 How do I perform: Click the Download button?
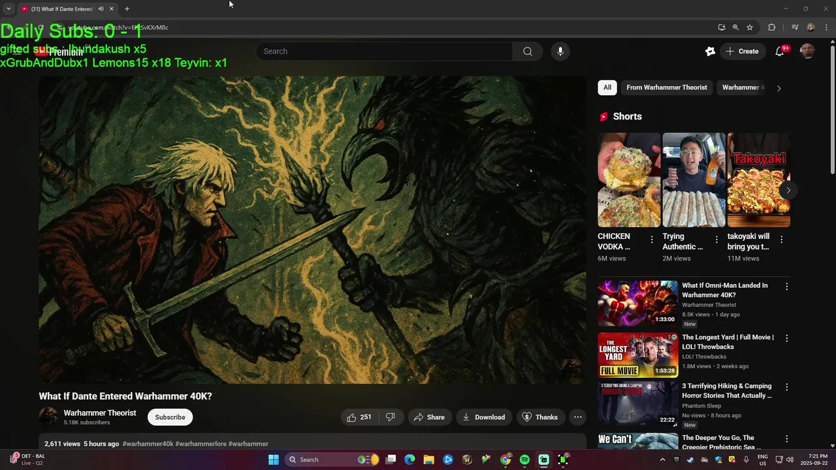coord(484,417)
